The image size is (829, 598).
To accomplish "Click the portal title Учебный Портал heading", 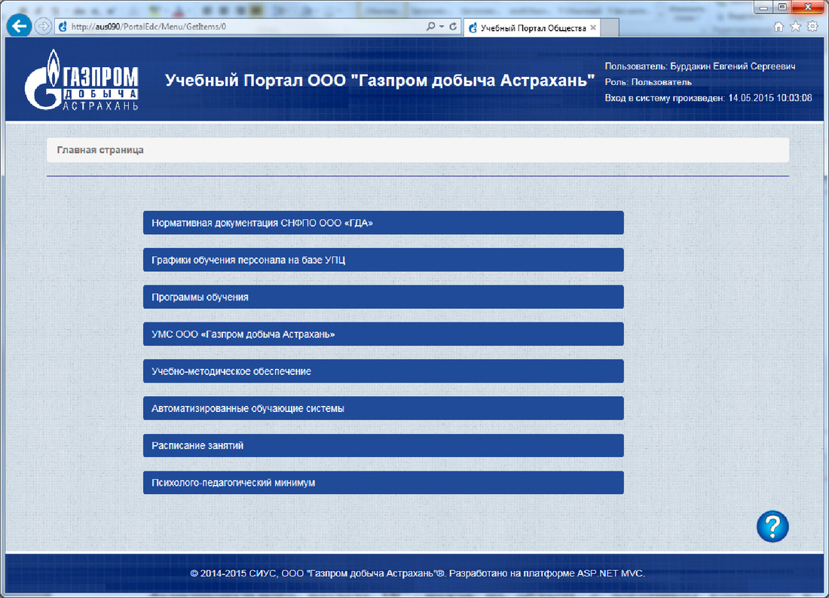I will (380, 81).
